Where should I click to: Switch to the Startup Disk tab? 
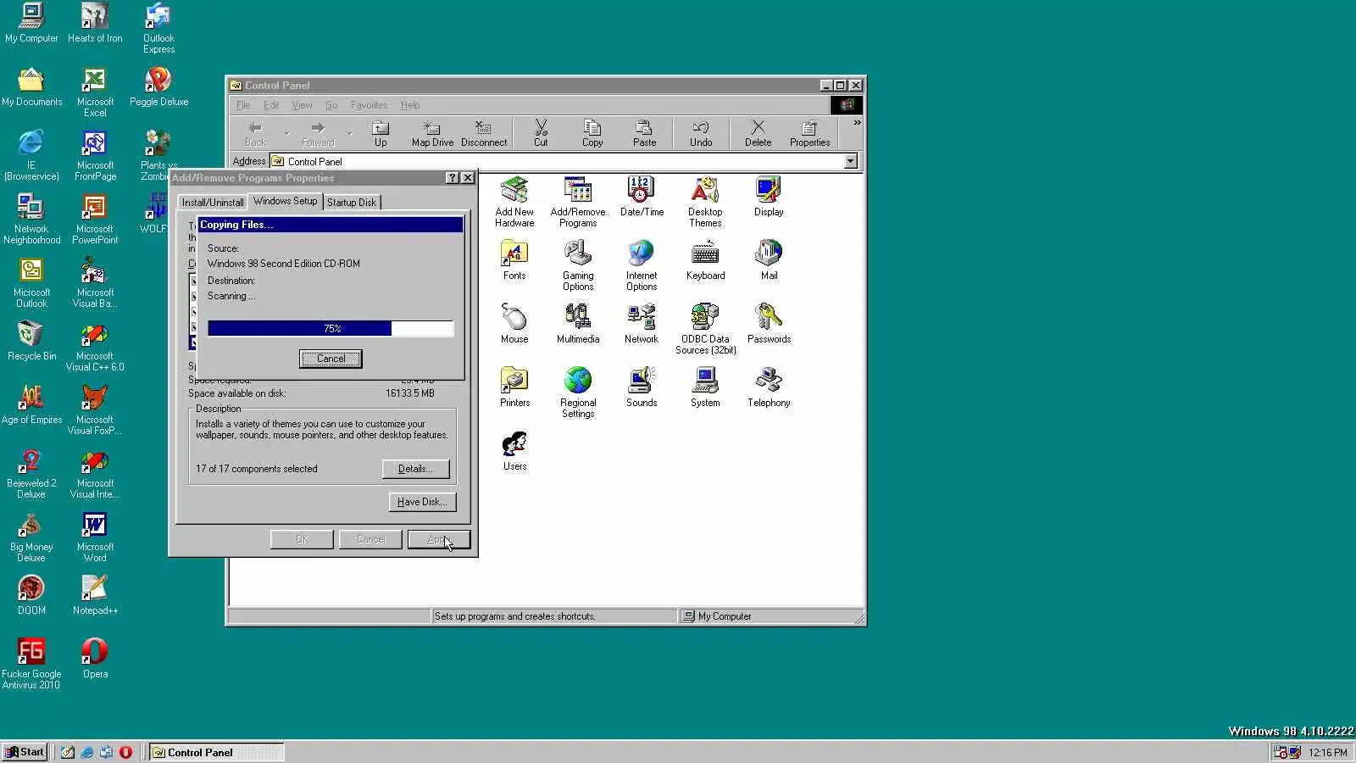(x=352, y=203)
